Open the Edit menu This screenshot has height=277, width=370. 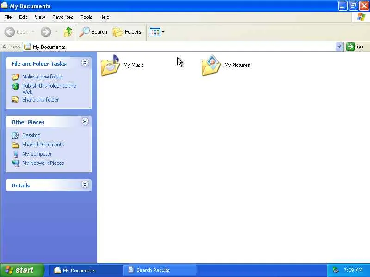(23, 17)
